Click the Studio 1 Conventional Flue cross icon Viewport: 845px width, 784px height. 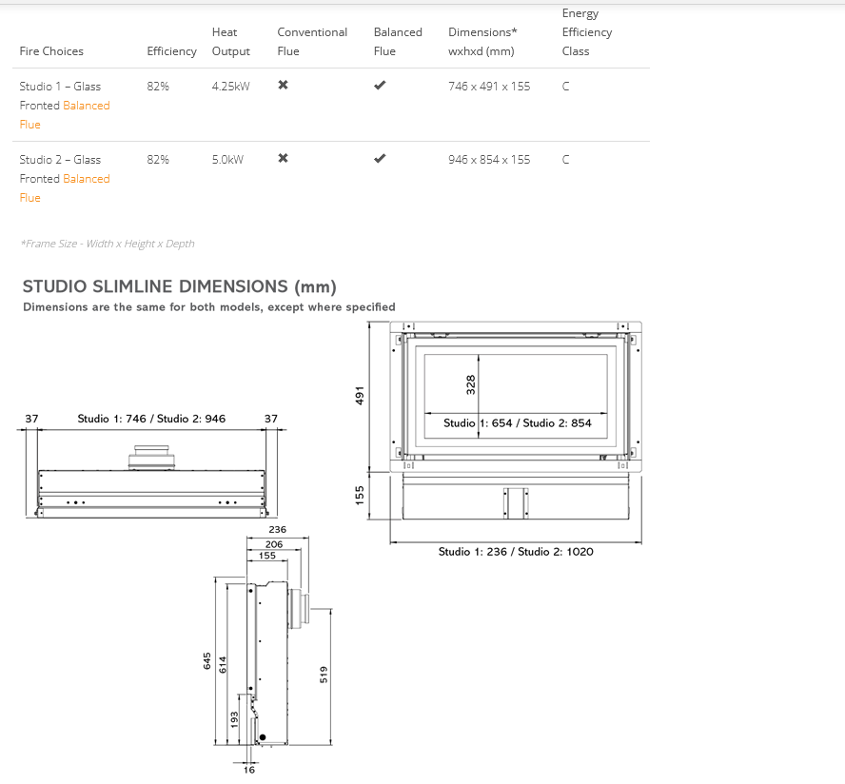[x=283, y=86]
